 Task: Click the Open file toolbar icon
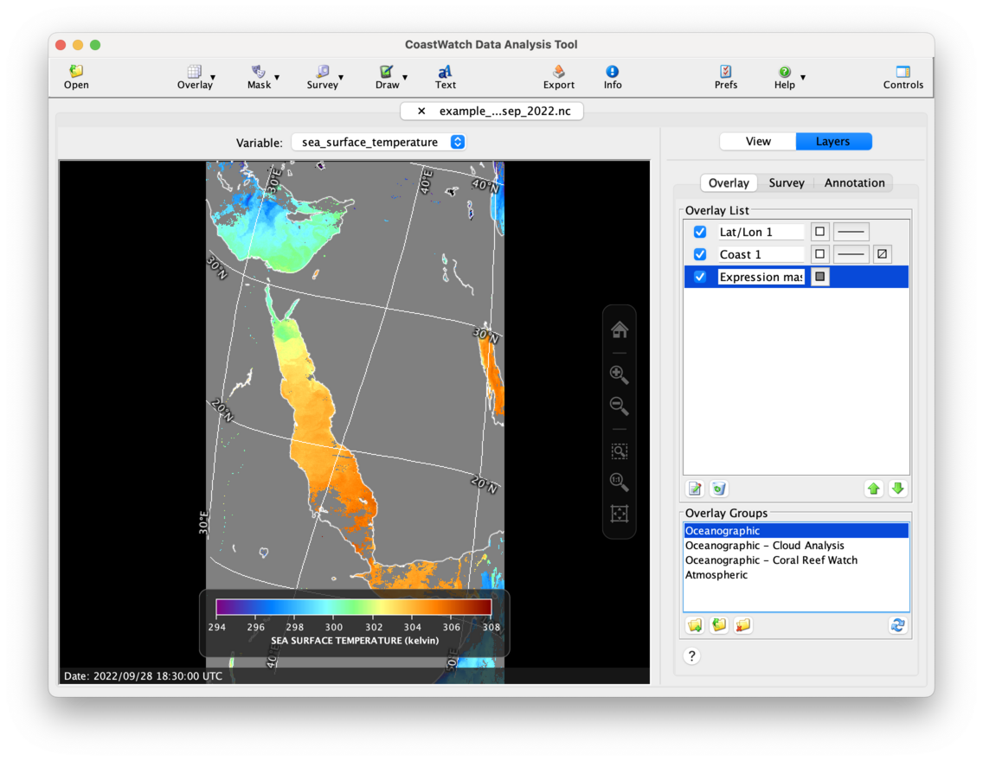tap(76, 73)
